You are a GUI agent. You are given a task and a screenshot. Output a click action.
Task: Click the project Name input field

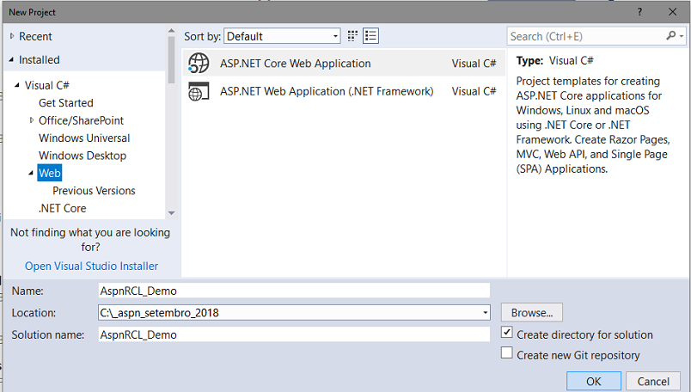point(294,291)
